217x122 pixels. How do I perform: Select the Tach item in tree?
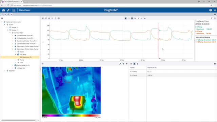[21, 62]
